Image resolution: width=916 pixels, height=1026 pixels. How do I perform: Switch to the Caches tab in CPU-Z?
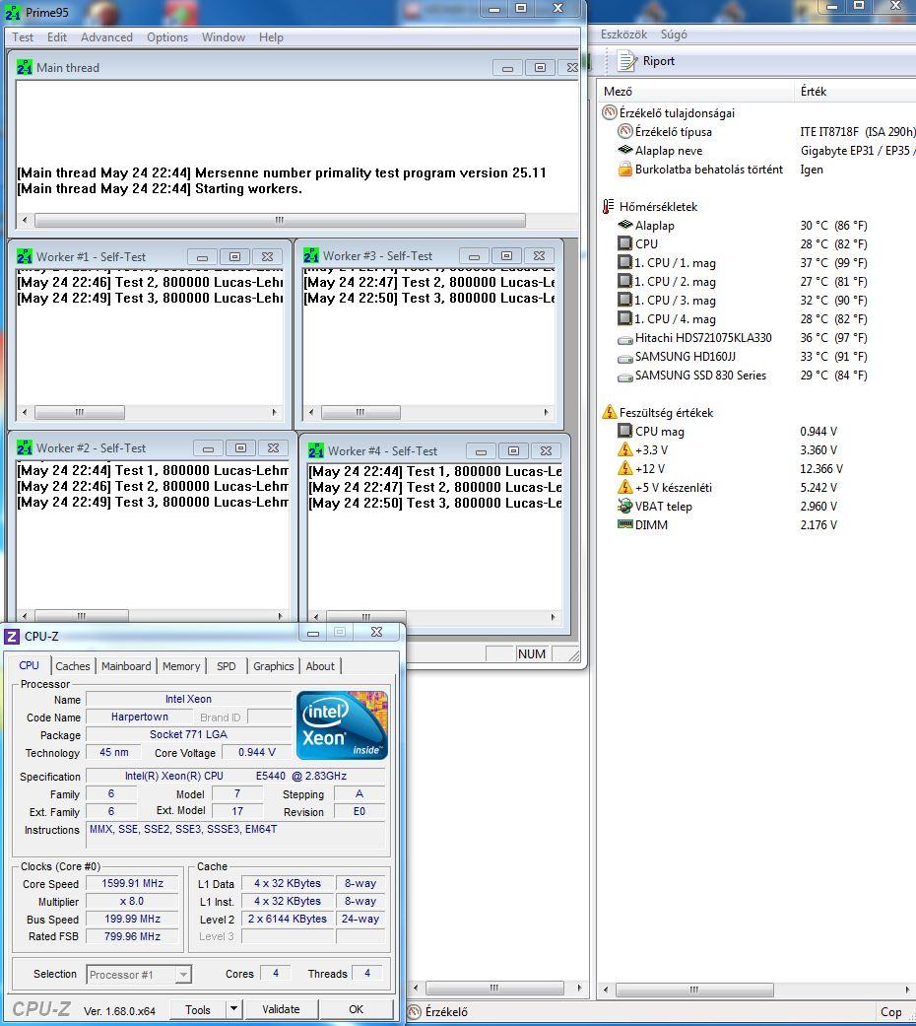73,666
